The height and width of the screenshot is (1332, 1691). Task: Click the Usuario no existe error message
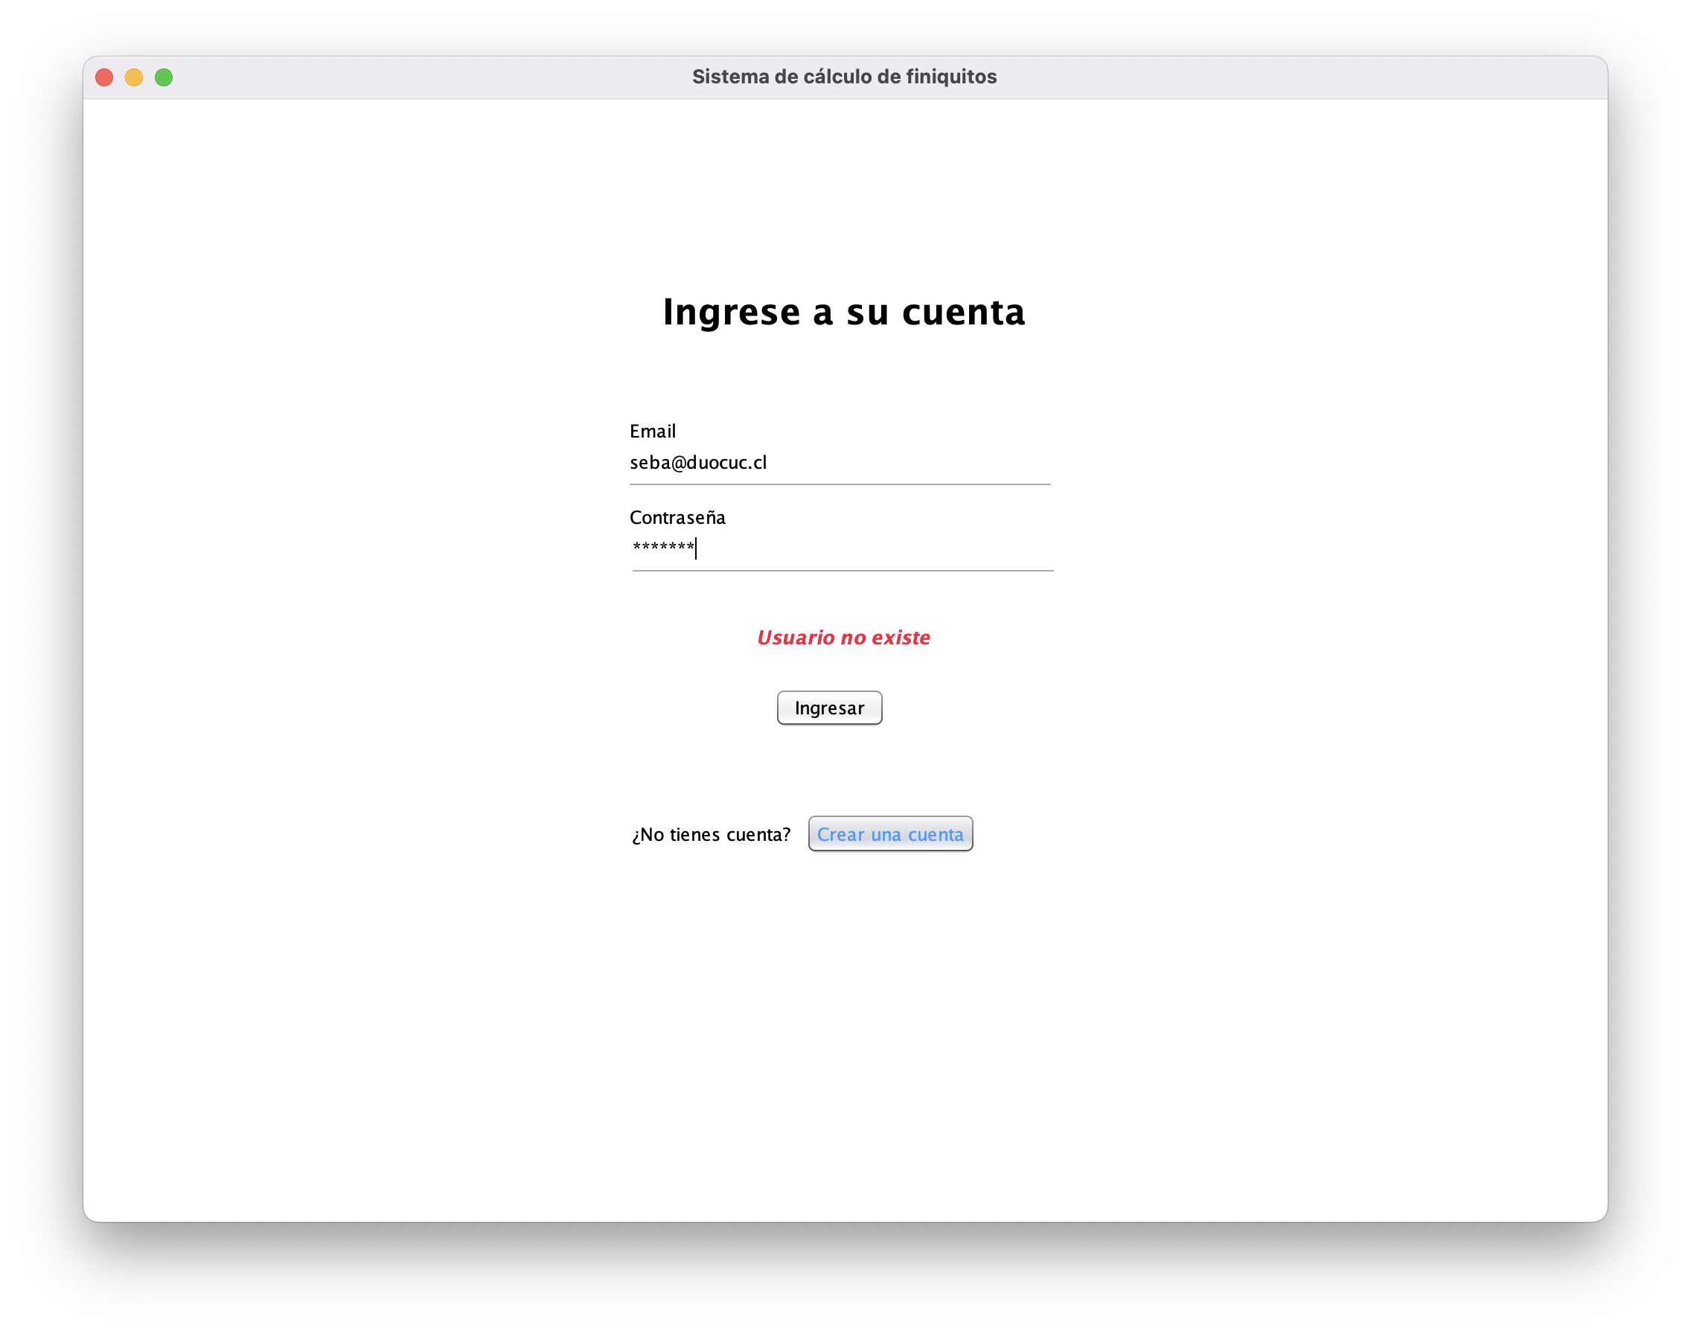[844, 636]
